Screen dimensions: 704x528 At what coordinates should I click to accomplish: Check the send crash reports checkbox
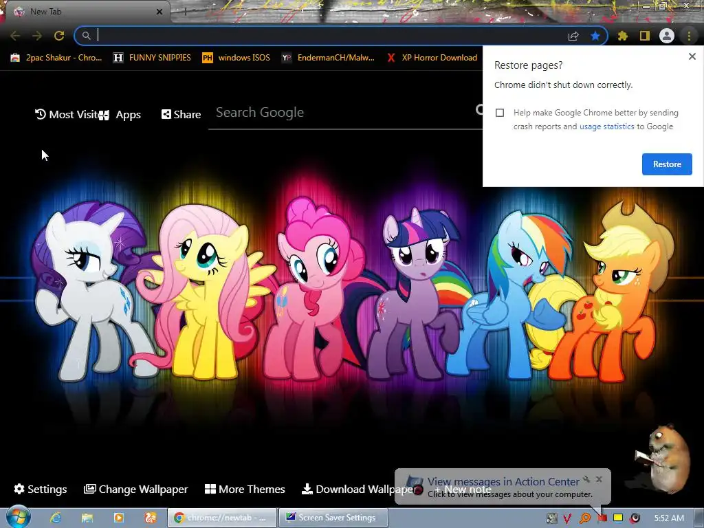[x=500, y=113]
